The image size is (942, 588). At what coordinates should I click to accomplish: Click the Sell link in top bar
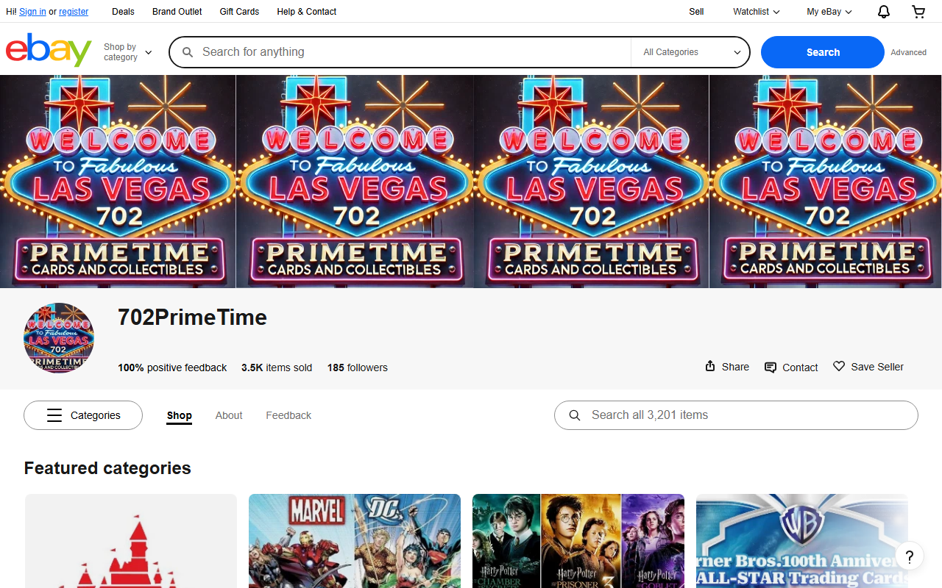pos(696,12)
